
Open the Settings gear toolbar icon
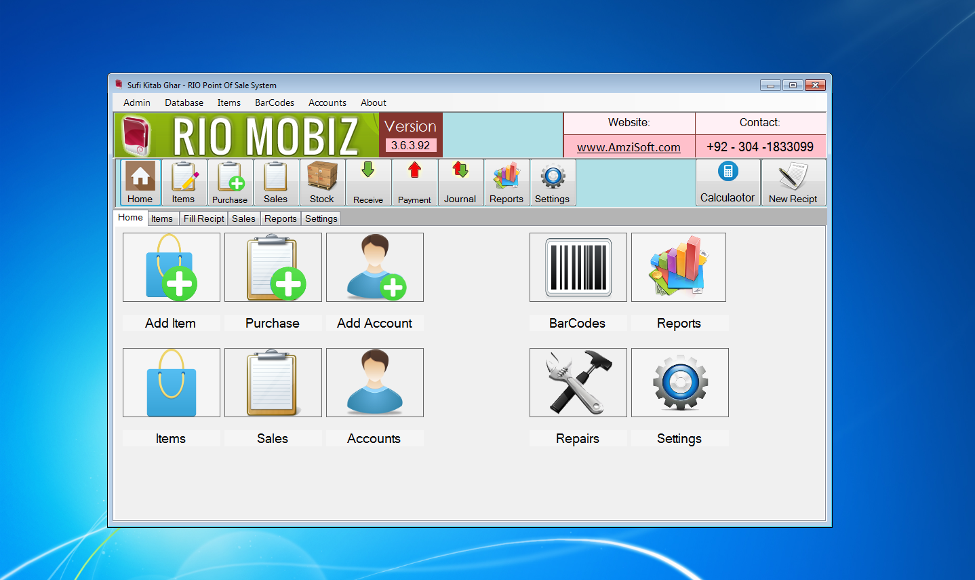click(x=553, y=182)
